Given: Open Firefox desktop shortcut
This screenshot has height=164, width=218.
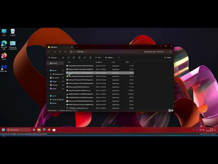Looking at the screenshot, I should click(x=4, y=56).
